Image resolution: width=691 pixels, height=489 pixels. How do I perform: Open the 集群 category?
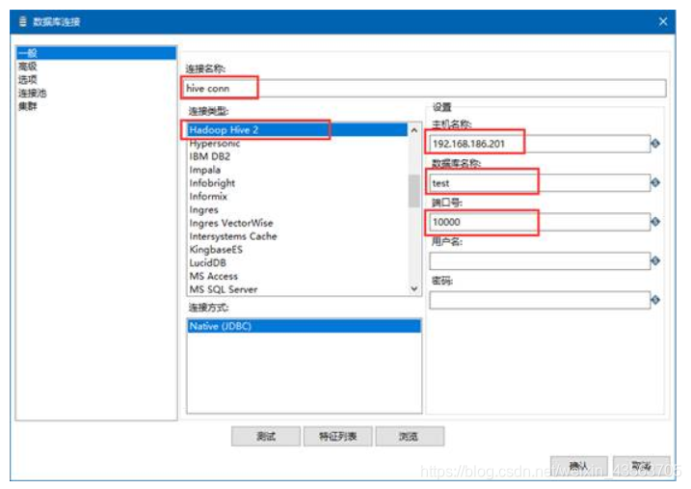(28, 106)
